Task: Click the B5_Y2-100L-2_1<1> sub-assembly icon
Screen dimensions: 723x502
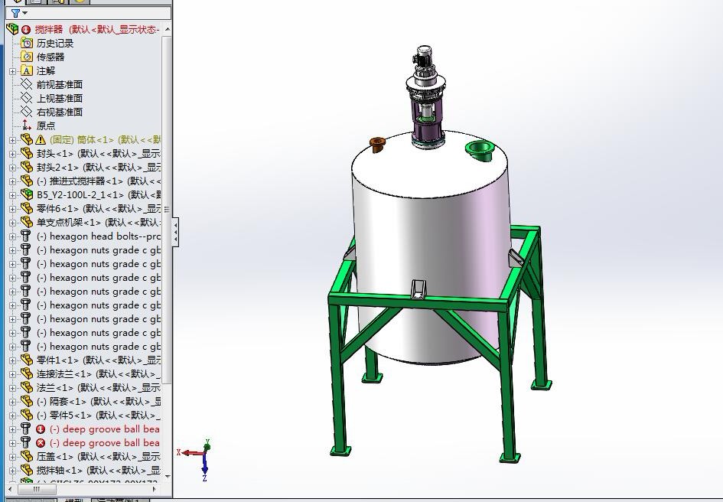Action: pyautogui.click(x=27, y=194)
